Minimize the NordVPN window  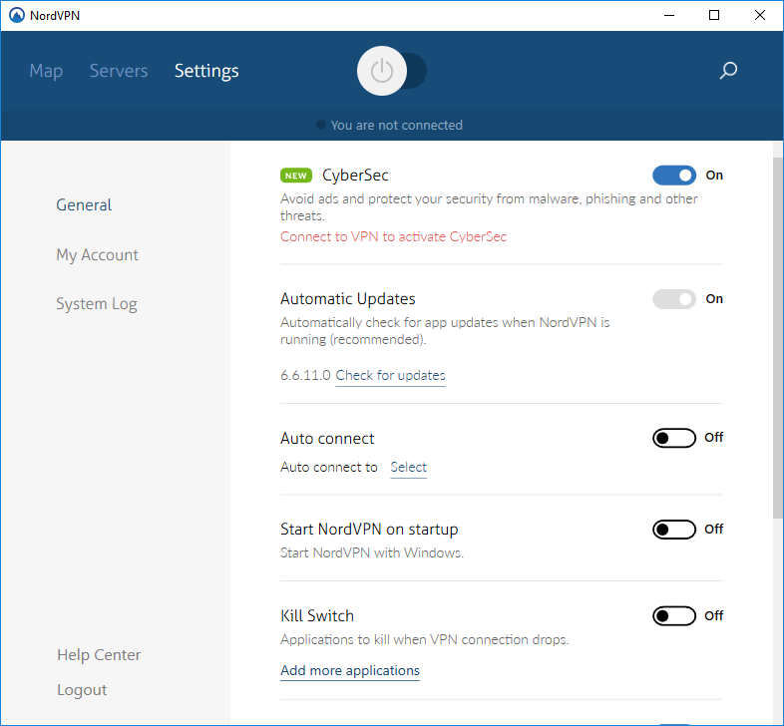(669, 16)
